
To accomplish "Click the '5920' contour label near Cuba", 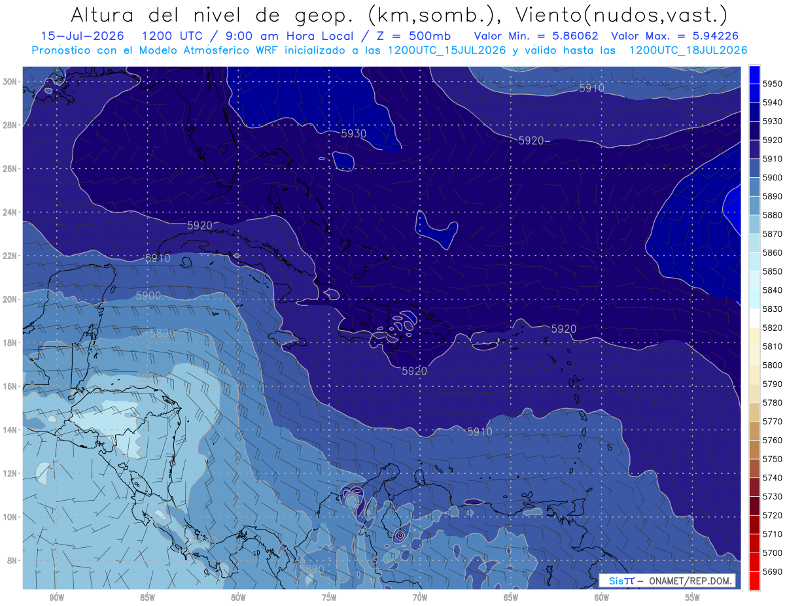I will [200, 226].
